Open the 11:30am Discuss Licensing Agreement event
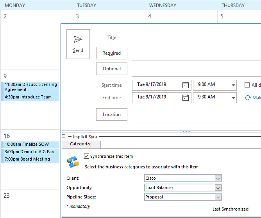261x218 pixels. (x=30, y=87)
